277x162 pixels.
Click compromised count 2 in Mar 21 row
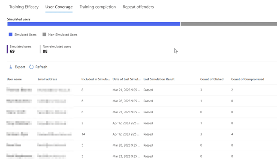pyautogui.click(x=232, y=90)
